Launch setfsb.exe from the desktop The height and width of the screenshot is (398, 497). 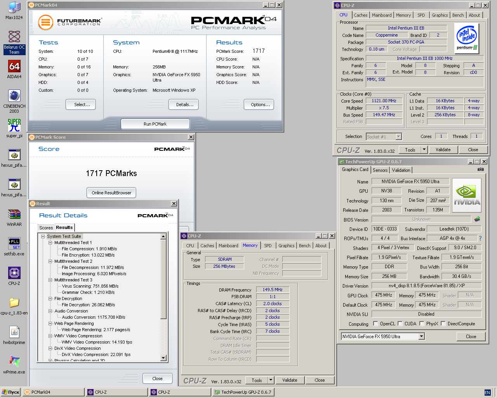[14, 247]
